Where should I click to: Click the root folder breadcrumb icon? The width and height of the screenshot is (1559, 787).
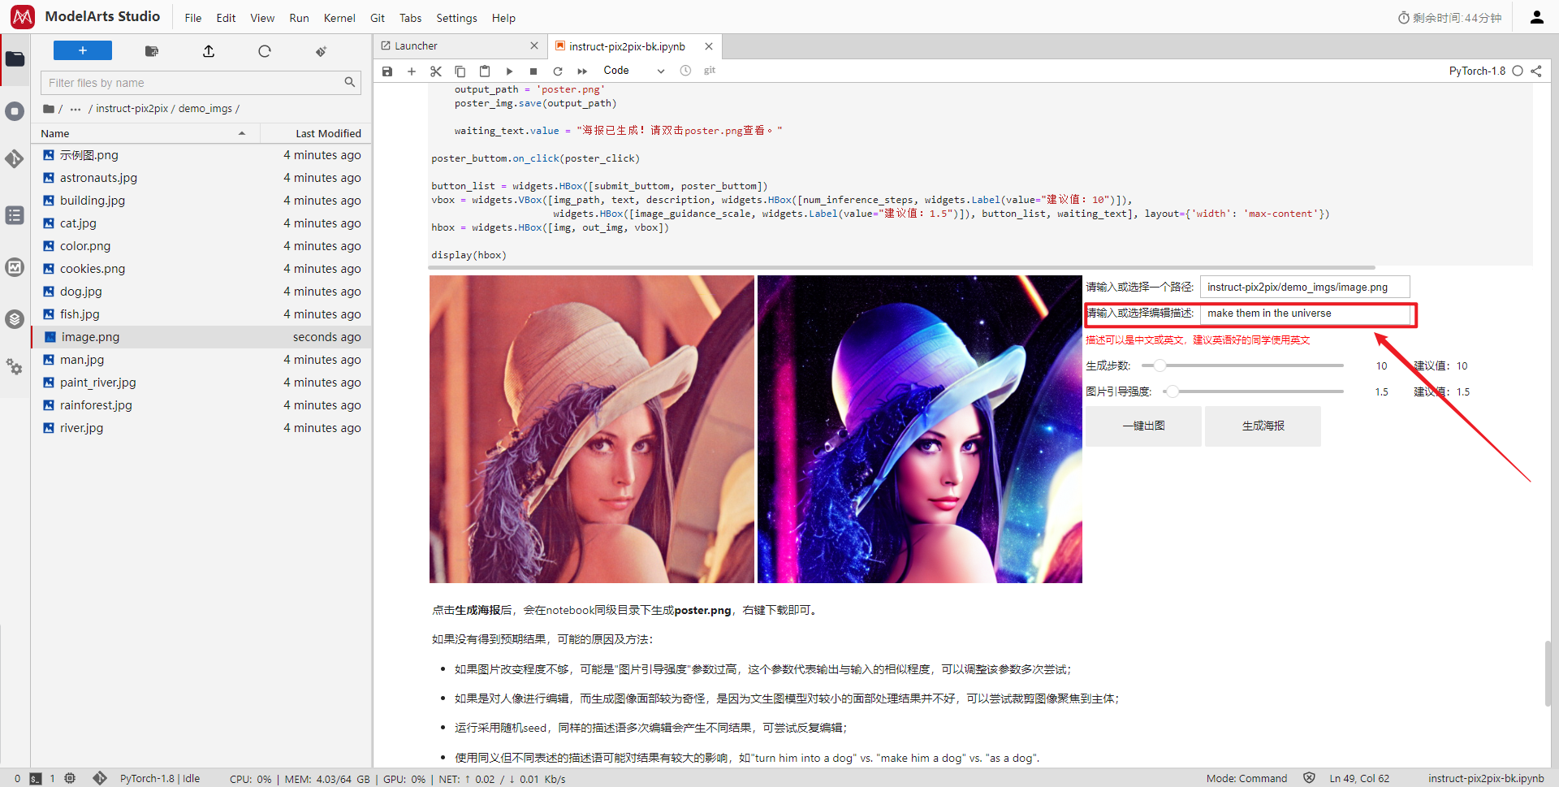(49, 109)
